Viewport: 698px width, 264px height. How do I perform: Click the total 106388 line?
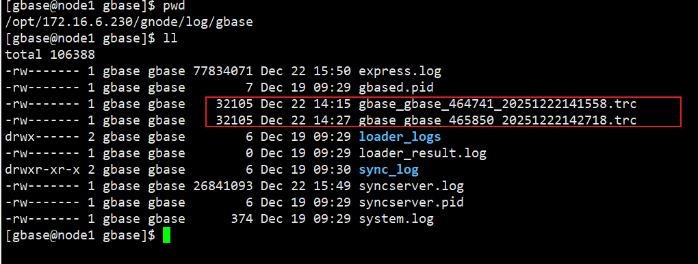coord(51,55)
